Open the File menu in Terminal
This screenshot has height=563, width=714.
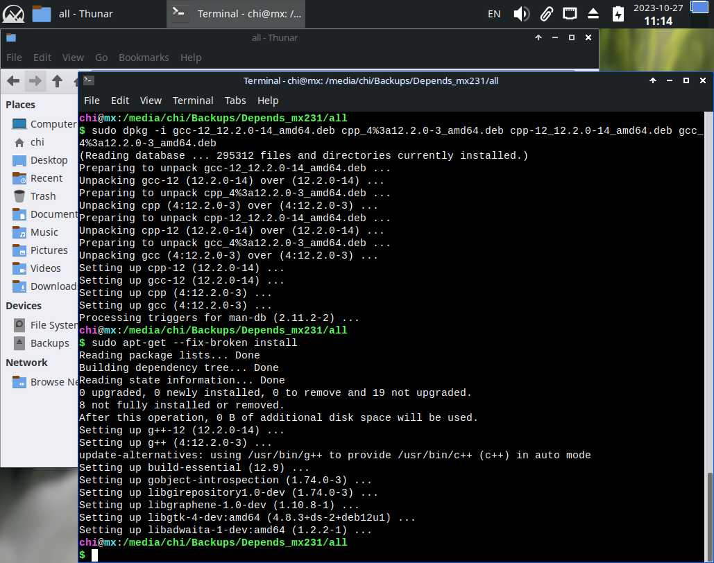coord(92,101)
